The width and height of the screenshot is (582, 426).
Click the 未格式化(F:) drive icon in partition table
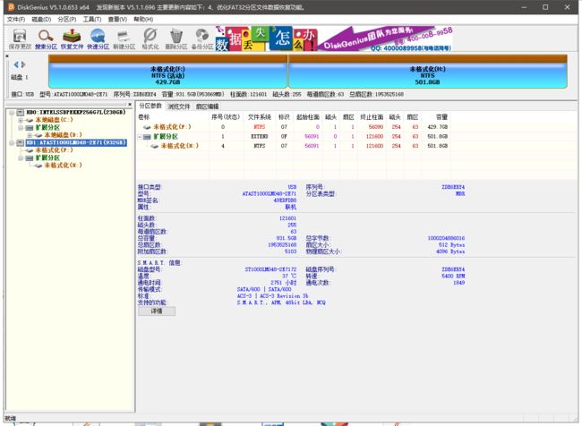click(147, 127)
